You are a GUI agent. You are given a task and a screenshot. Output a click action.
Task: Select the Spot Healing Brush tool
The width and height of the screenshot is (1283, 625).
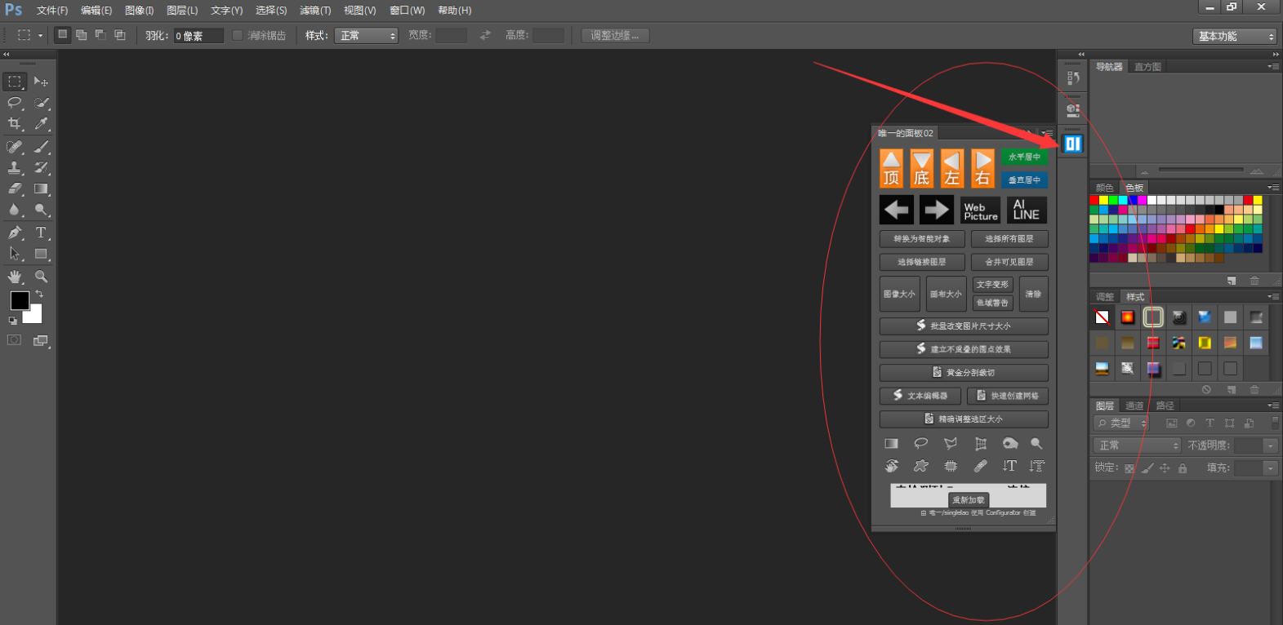pyautogui.click(x=15, y=147)
